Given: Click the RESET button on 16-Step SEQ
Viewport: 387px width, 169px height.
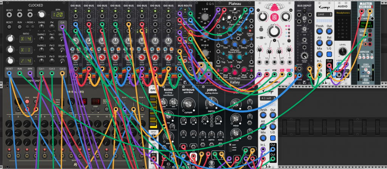Looking at the screenshot, I should click(36, 101).
